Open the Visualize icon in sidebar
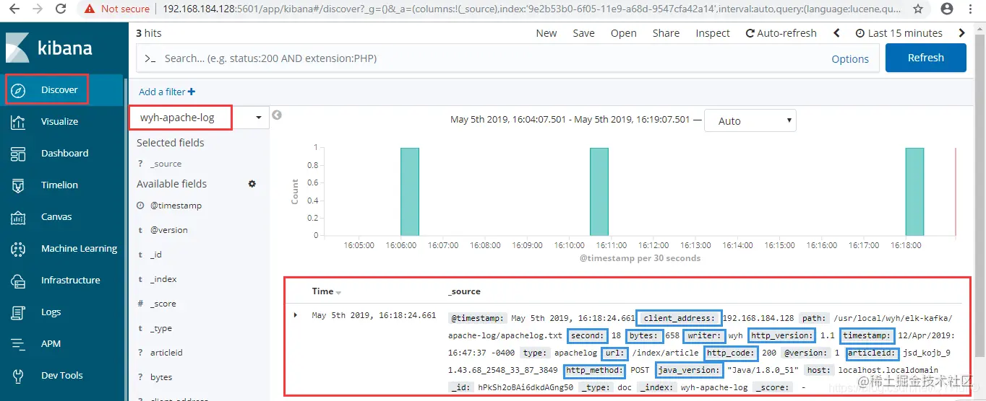The image size is (986, 401). coord(19,122)
